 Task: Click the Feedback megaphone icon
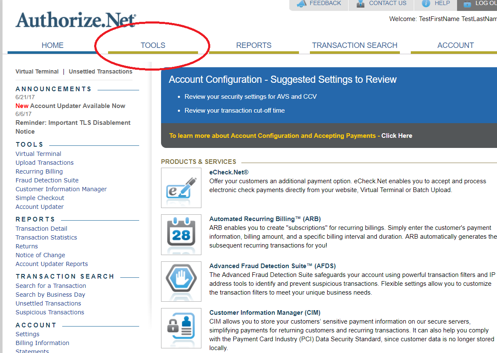tap(301, 3)
